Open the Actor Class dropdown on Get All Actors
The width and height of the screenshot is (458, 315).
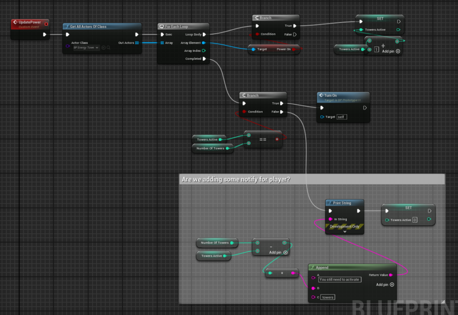pyautogui.click(x=86, y=48)
